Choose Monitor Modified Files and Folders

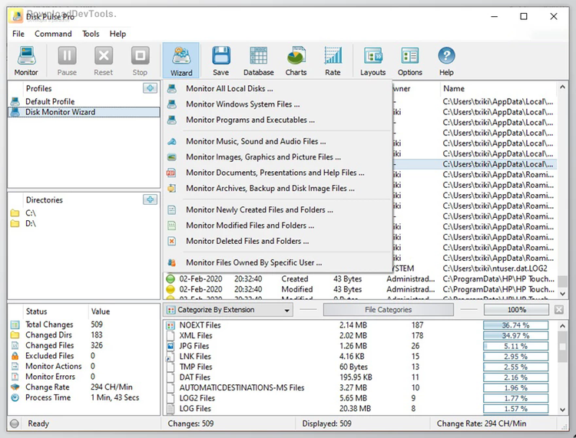pyautogui.click(x=277, y=226)
